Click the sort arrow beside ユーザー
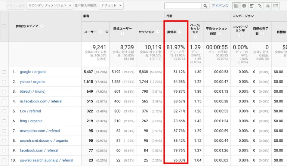Viewport: 287px width, 166px height. point(107,32)
